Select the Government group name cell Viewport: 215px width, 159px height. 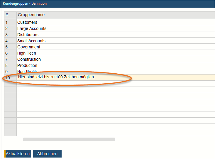tap(29, 47)
